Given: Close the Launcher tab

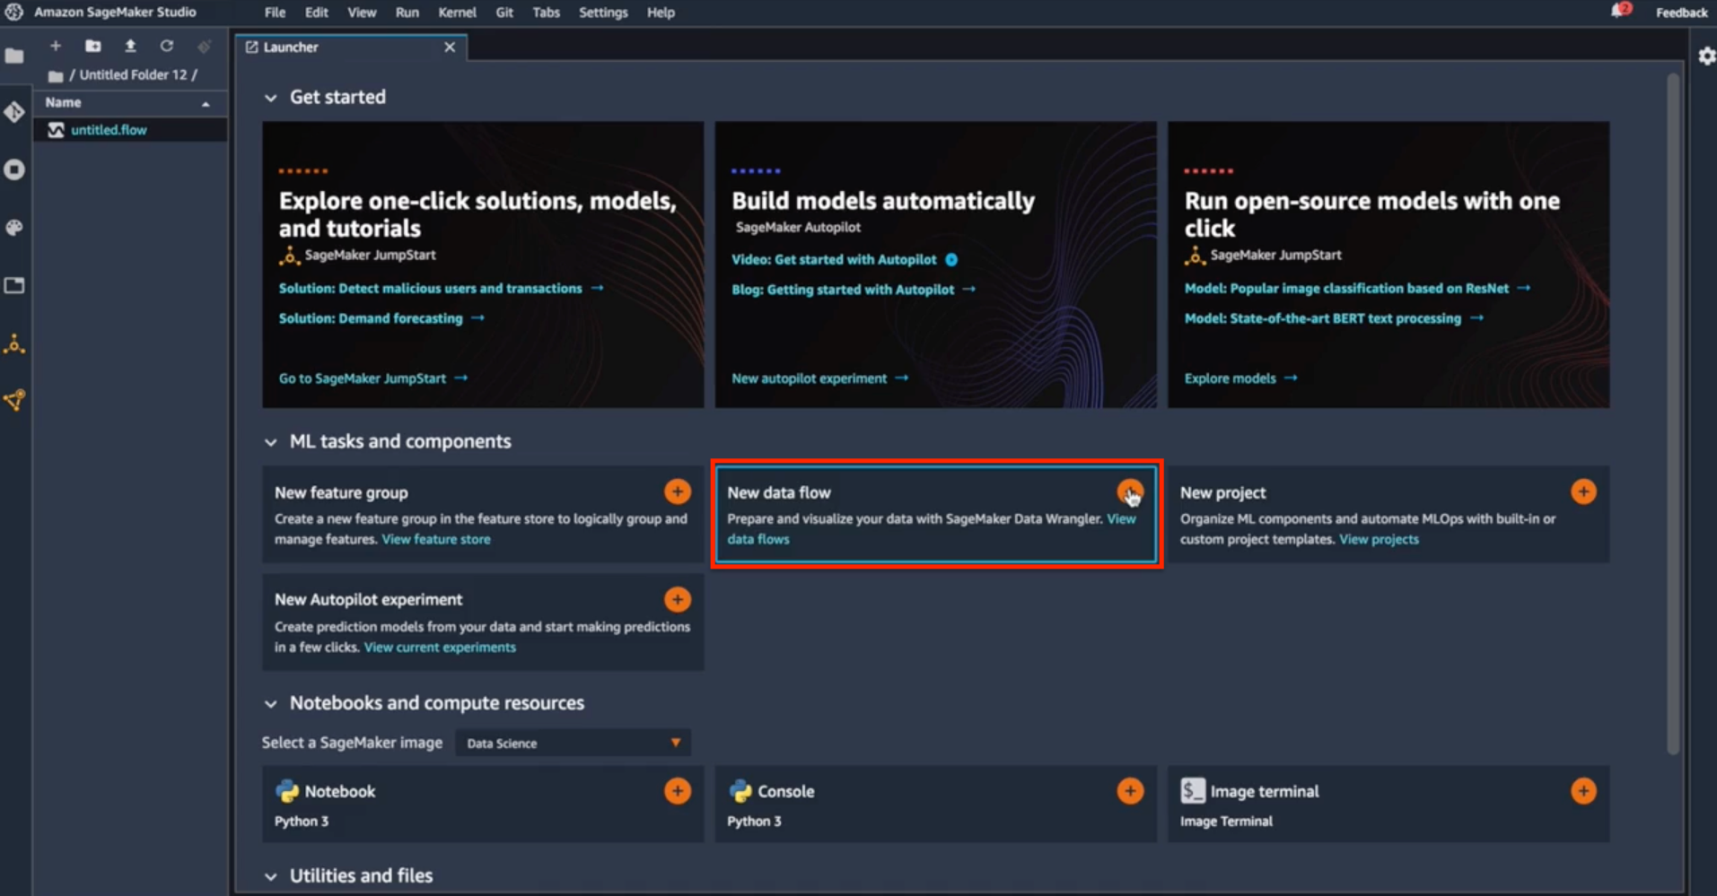Looking at the screenshot, I should 450,47.
